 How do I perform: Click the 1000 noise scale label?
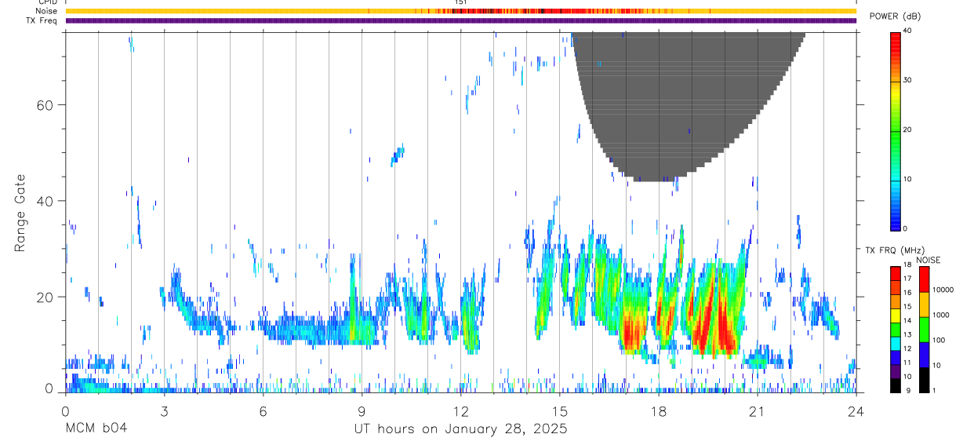coord(939,315)
